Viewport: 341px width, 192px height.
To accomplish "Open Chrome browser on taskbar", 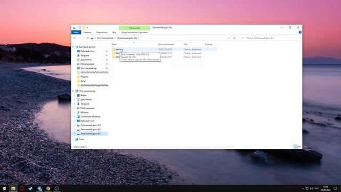I will coord(48,188).
